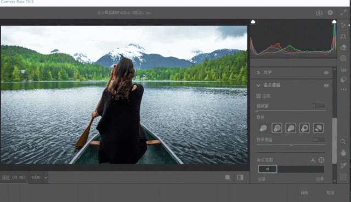The height and width of the screenshot is (202, 351).
Task: Adjust the bokeh boost slider
Action: (291, 145)
